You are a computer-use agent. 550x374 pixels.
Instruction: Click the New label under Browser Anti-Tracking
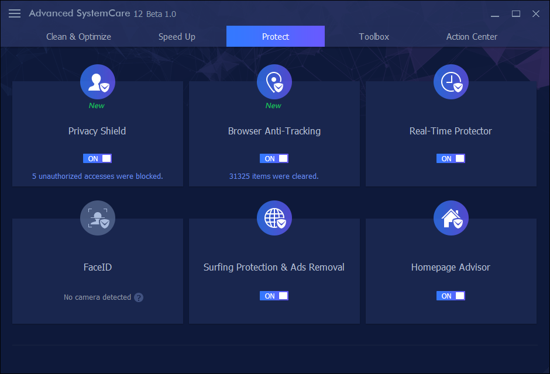coord(273,105)
